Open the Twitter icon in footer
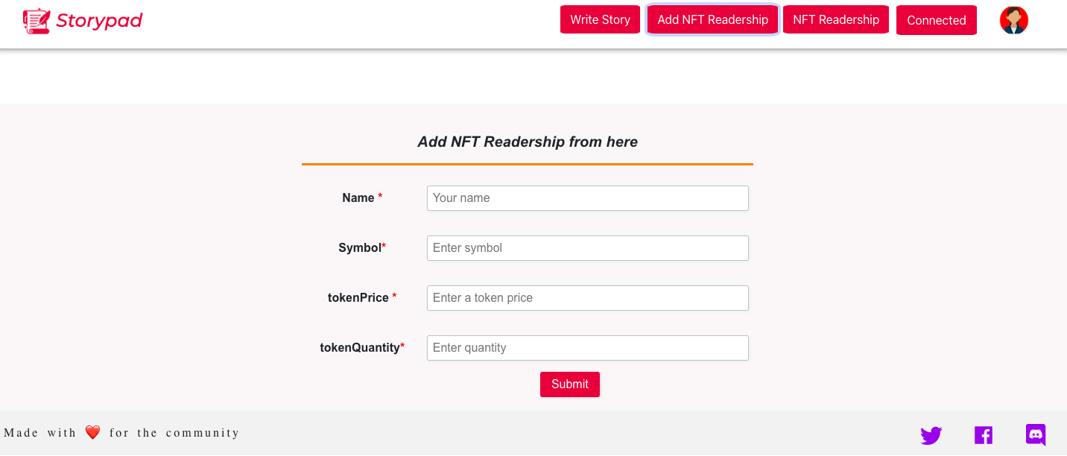 pos(931,435)
